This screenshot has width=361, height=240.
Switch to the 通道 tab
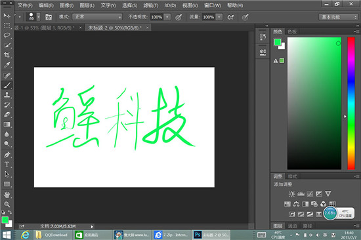[x=292, y=226]
